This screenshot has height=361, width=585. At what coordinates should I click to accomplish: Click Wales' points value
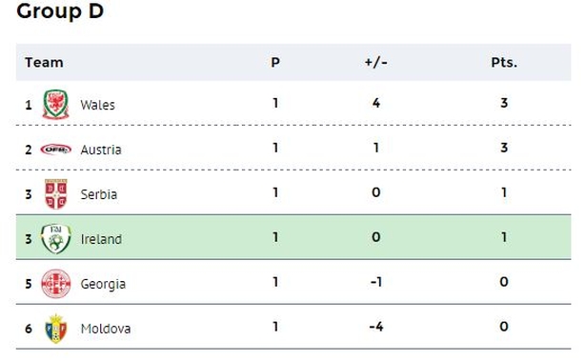pos(504,103)
